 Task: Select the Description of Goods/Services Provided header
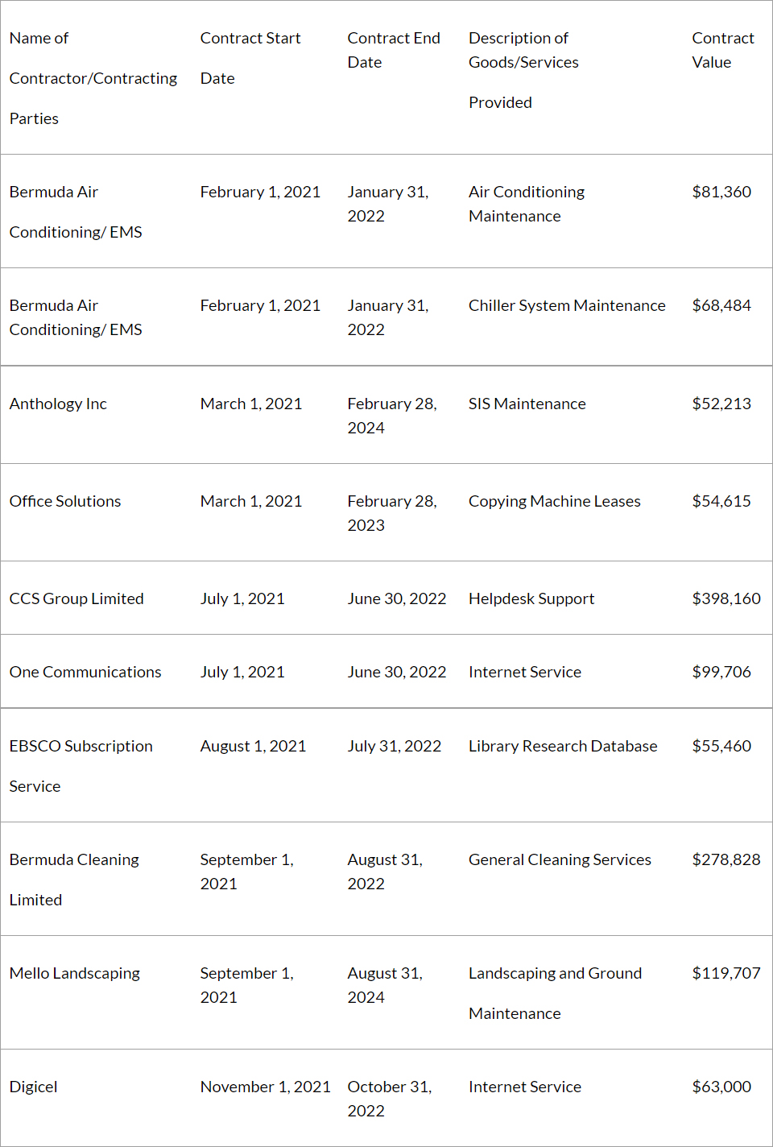(523, 70)
